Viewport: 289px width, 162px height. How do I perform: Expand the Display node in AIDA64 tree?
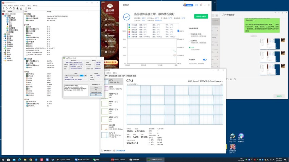click(x=3, y=40)
